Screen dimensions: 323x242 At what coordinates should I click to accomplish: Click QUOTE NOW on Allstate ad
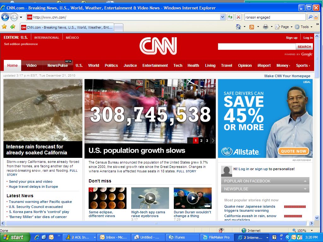293,151
